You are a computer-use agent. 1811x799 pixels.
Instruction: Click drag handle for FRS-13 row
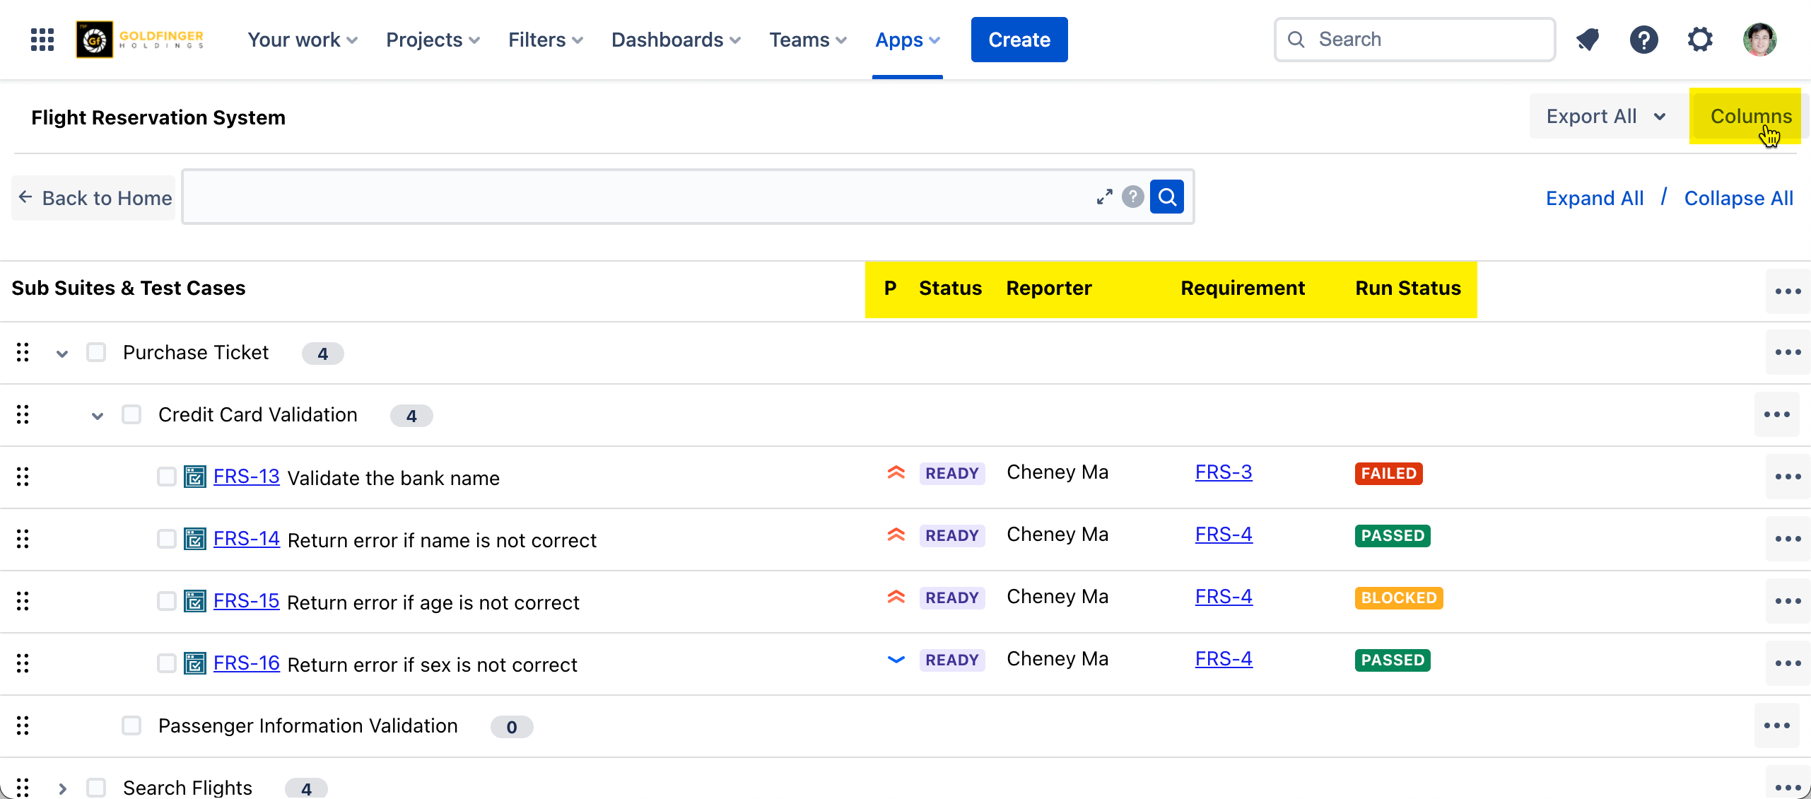click(x=23, y=477)
